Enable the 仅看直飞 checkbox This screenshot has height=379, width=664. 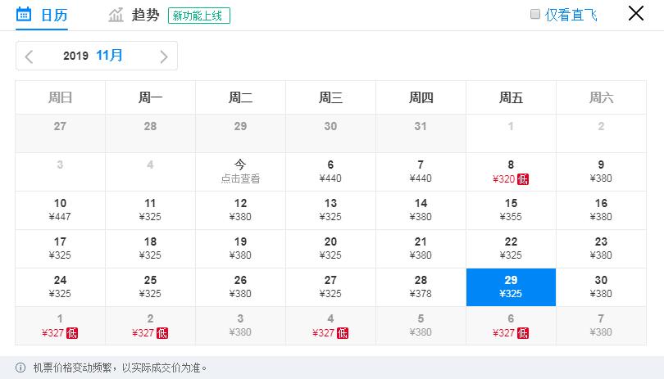pyautogui.click(x=535, y=15)
